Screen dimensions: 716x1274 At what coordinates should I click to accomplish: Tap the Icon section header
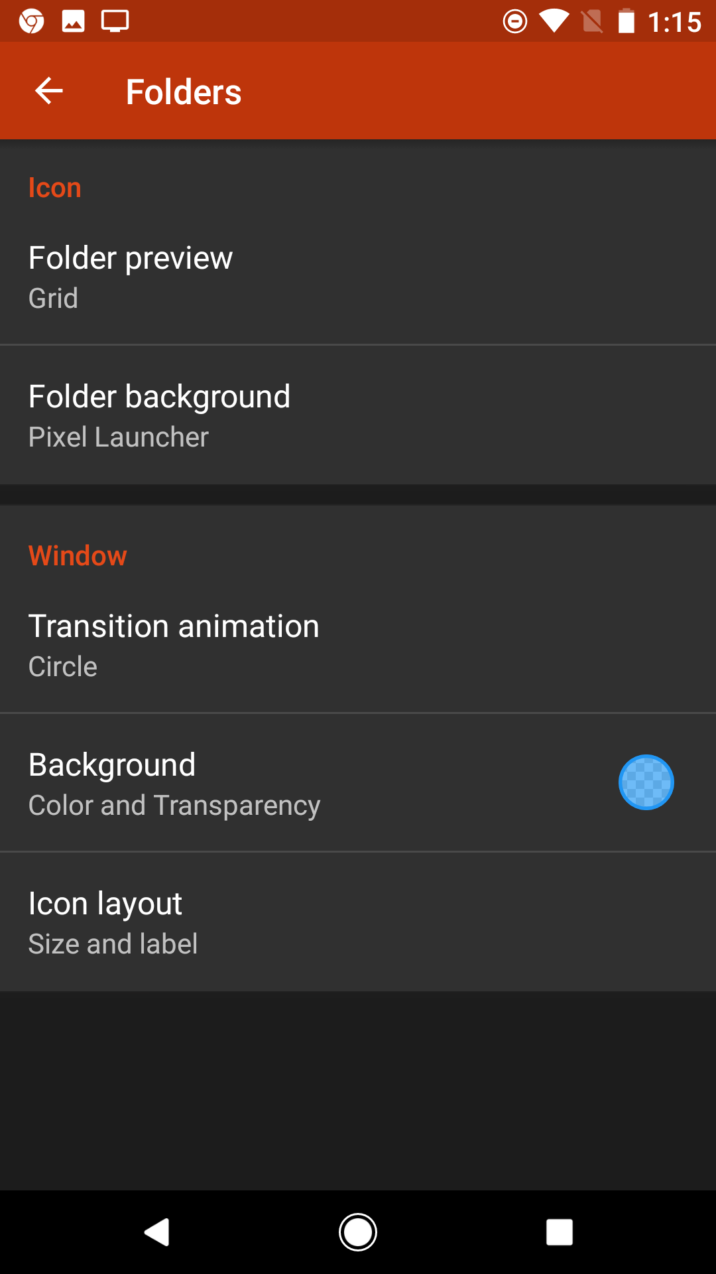55,188
